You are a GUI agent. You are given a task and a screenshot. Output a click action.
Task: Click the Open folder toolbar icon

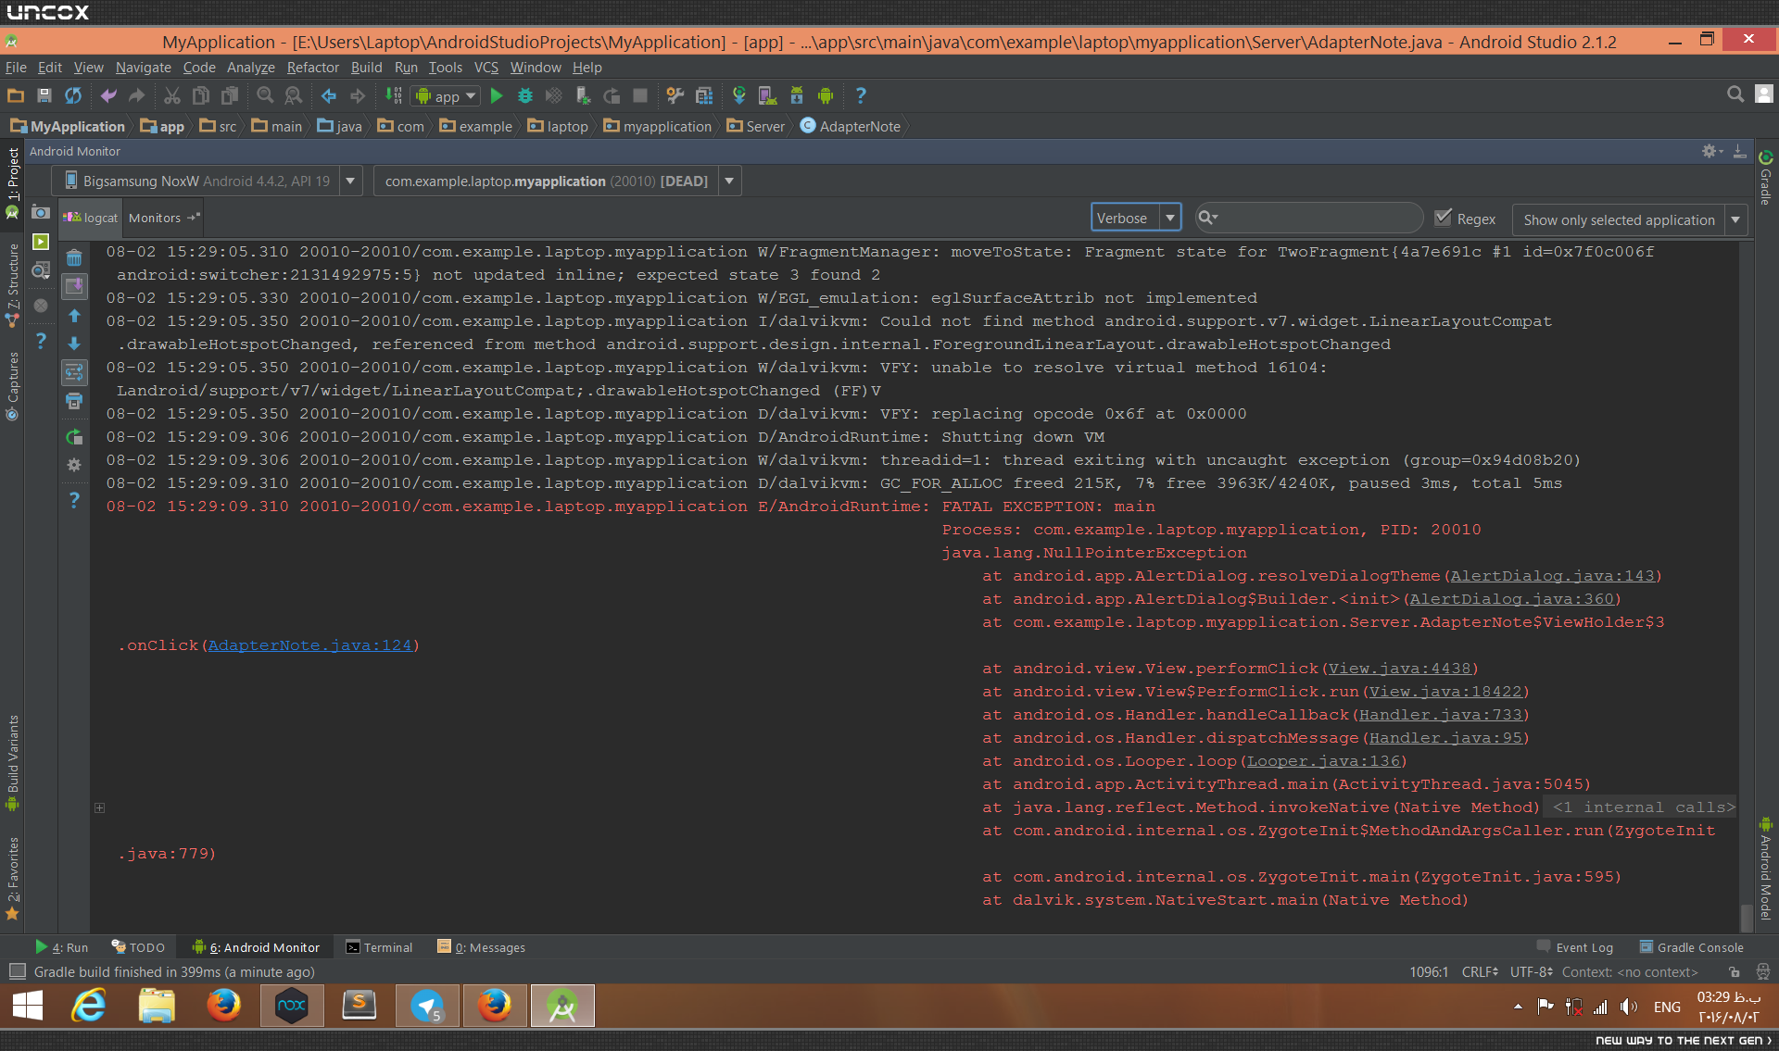[x=16, y=95]
